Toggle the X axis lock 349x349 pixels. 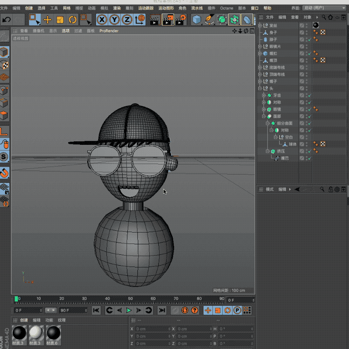102,20
